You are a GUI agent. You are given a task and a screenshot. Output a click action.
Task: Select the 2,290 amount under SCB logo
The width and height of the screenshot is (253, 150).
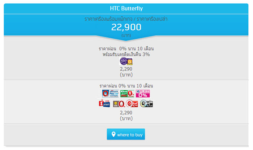point(126,69)
